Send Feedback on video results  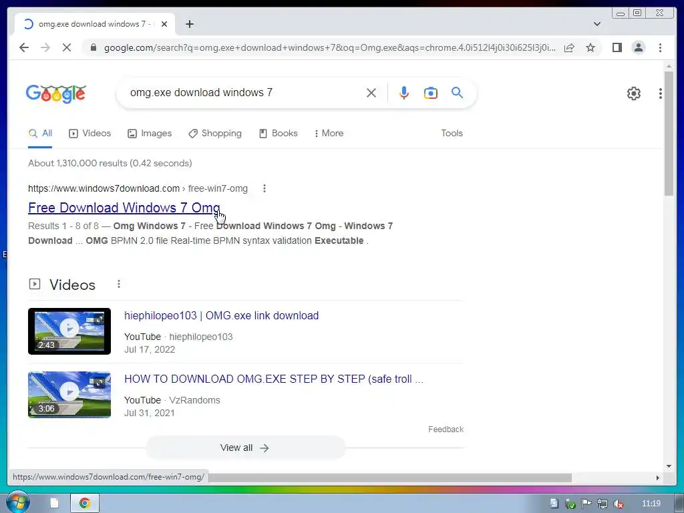[x=446, y=430]
